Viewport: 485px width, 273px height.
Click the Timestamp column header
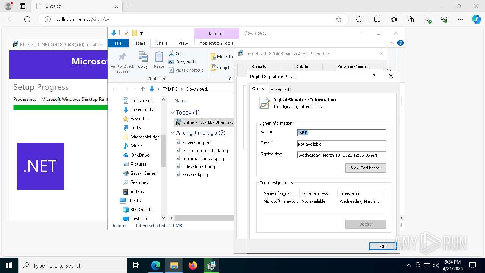click(x=361, y=193)
